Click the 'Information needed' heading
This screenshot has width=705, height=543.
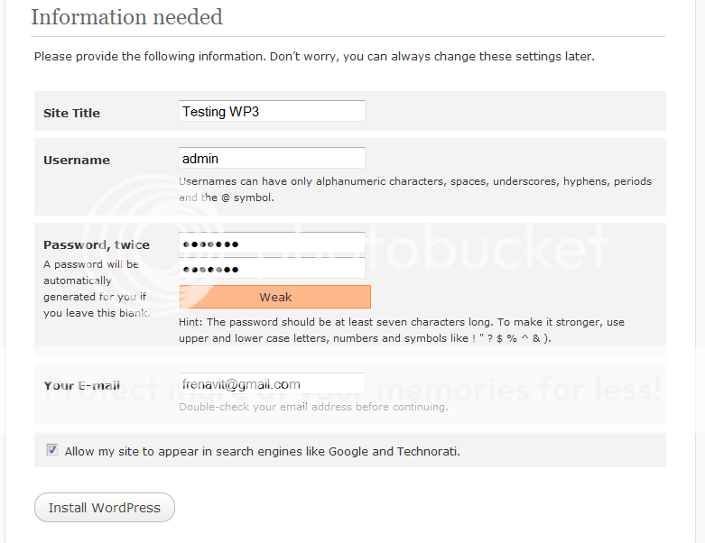pyautogui.click(x=126, y=17)
